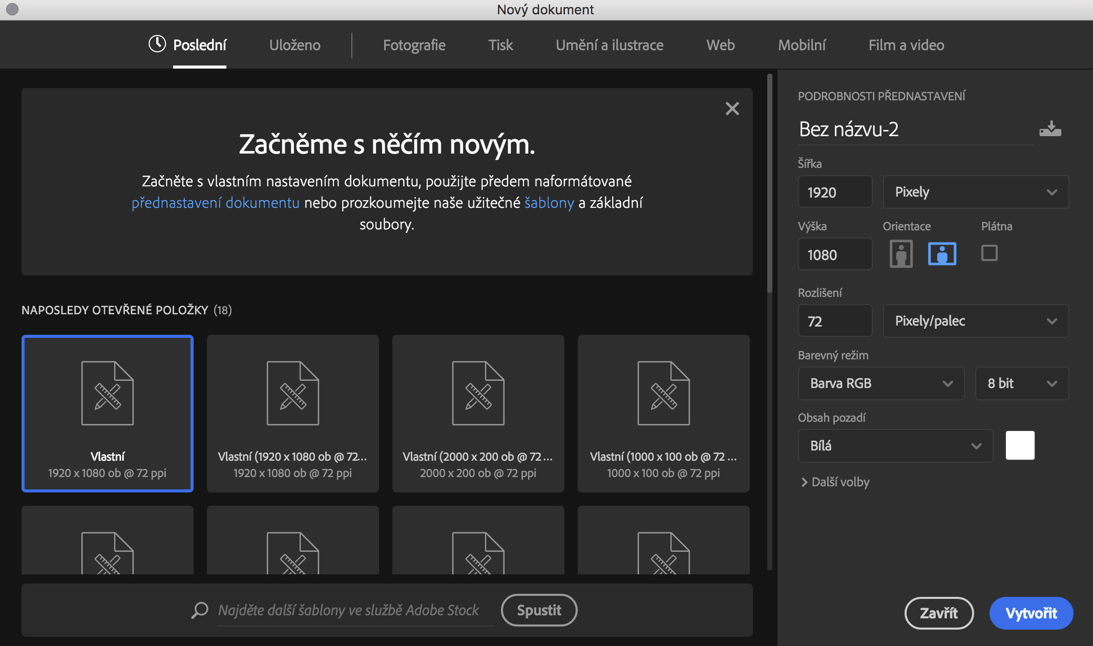This screenshot has width=1093, height=646.
Task: Close the welcome banner with X
Action: 732,109
